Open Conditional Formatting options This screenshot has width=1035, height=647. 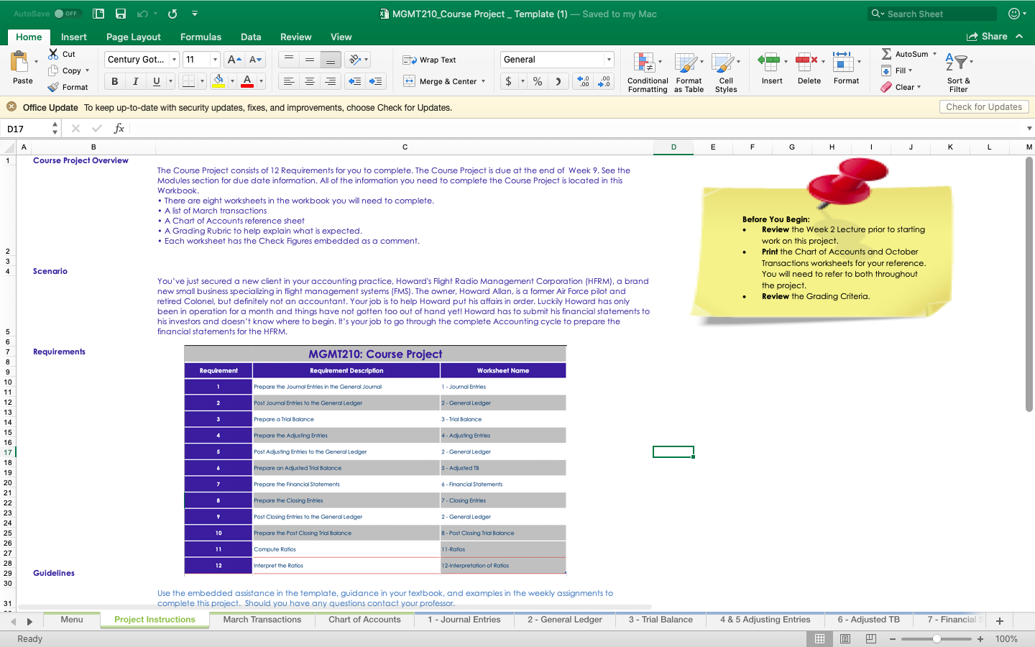647,71
